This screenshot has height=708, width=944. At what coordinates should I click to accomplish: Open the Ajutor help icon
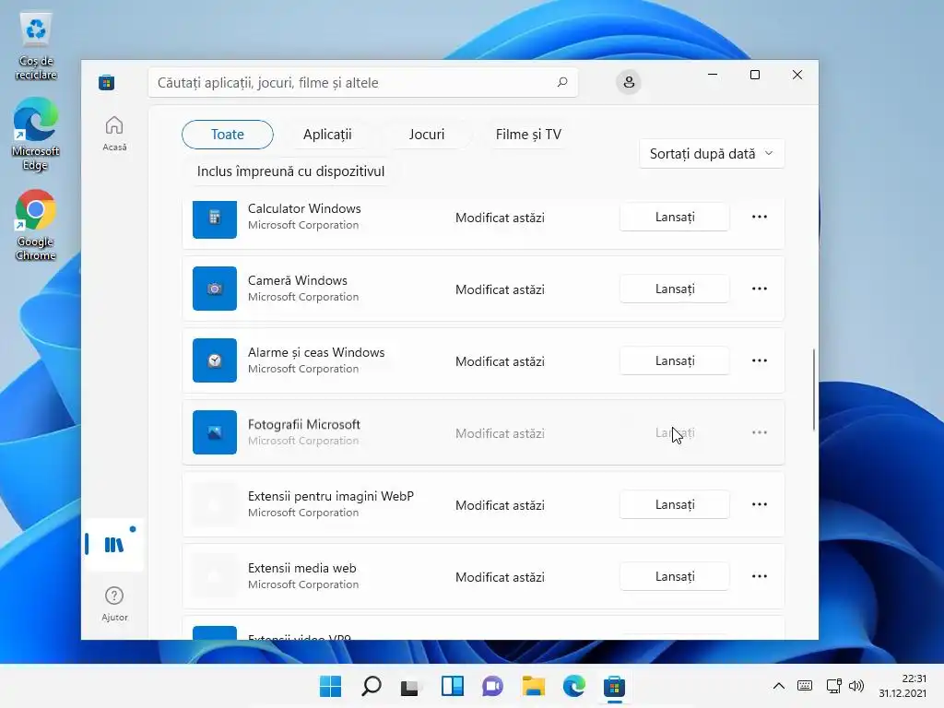coord(114,604)
